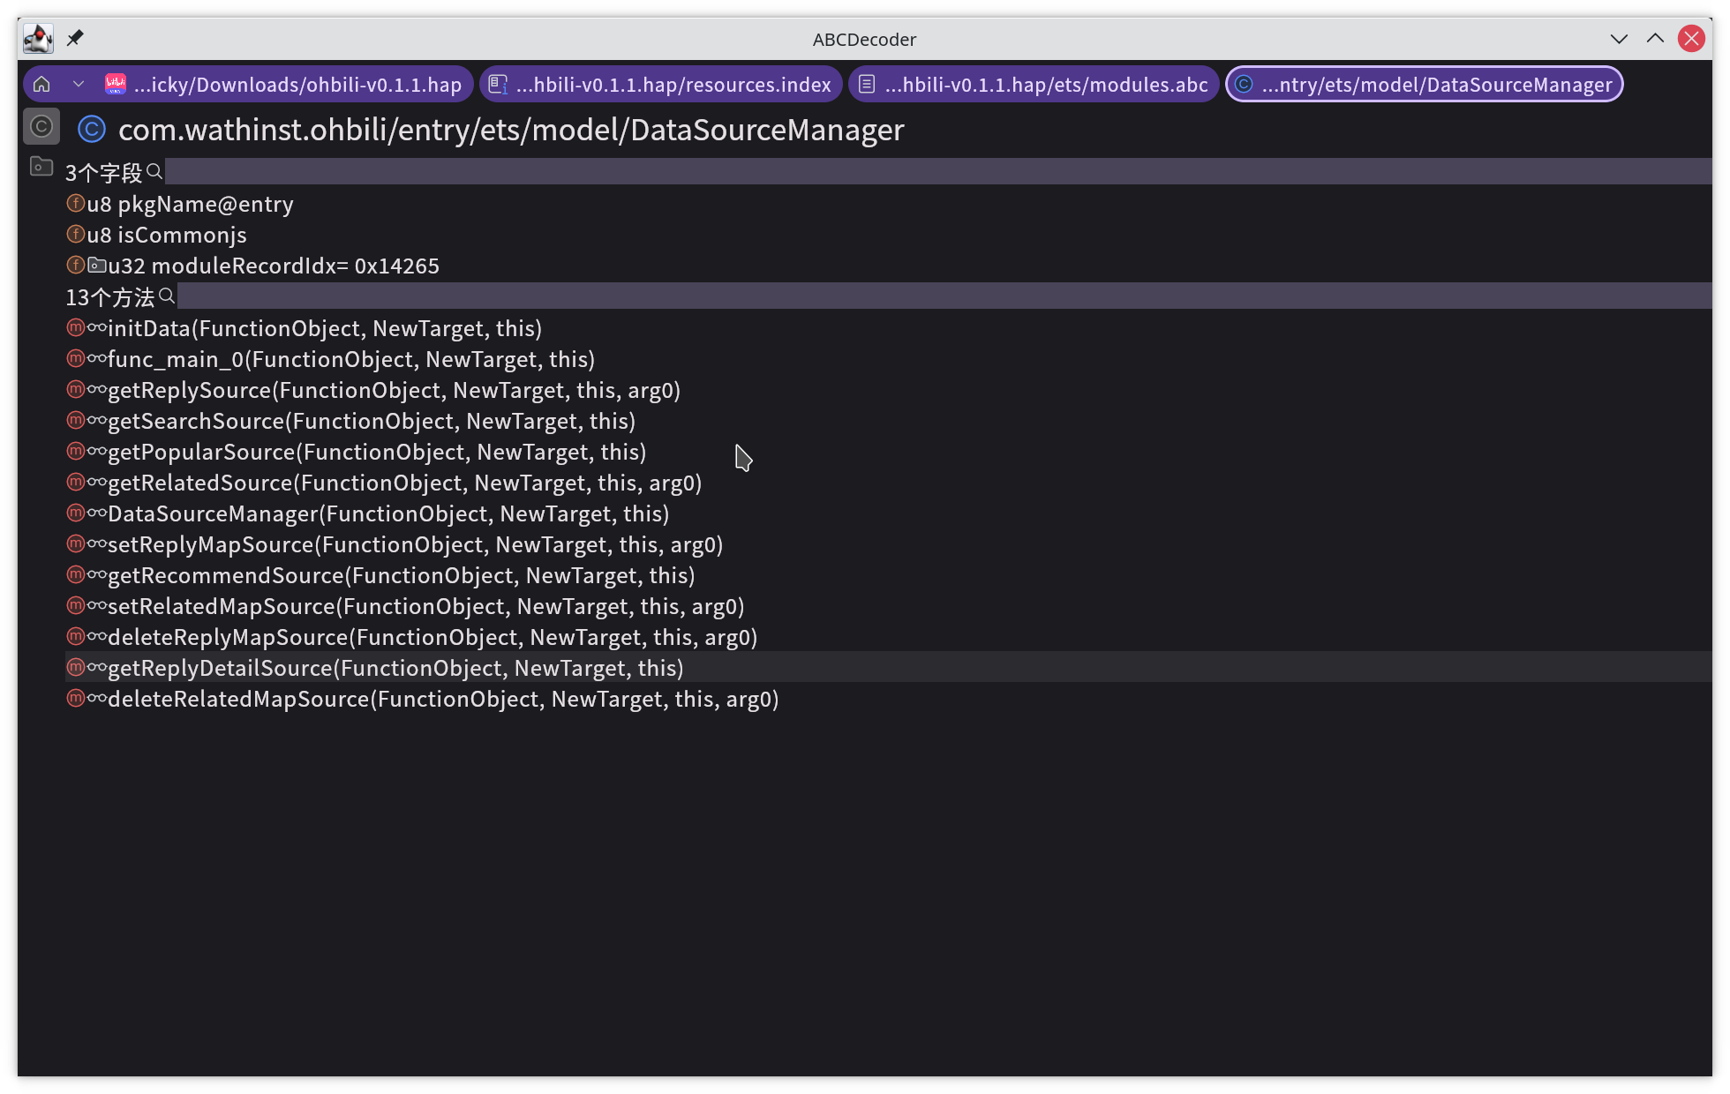Open the dropdown chevron next to home
Screen dimensions: 1730x1094
point(79,85)
